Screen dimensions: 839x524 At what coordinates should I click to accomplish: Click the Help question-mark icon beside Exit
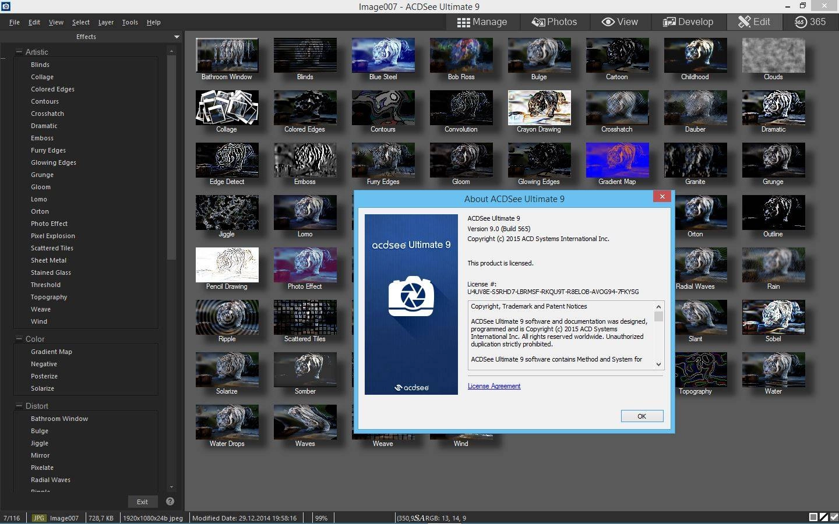pyautogui.click(x=170, y=501)
